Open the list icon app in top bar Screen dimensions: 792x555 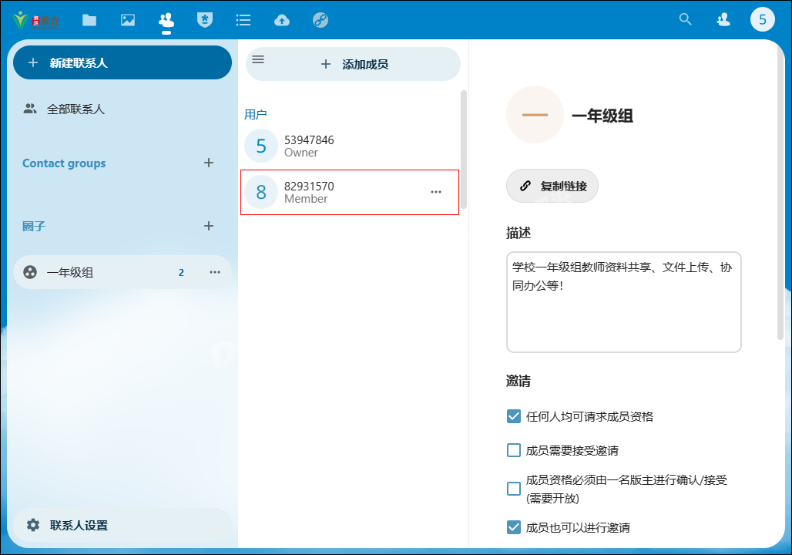[x=243, y=20]
